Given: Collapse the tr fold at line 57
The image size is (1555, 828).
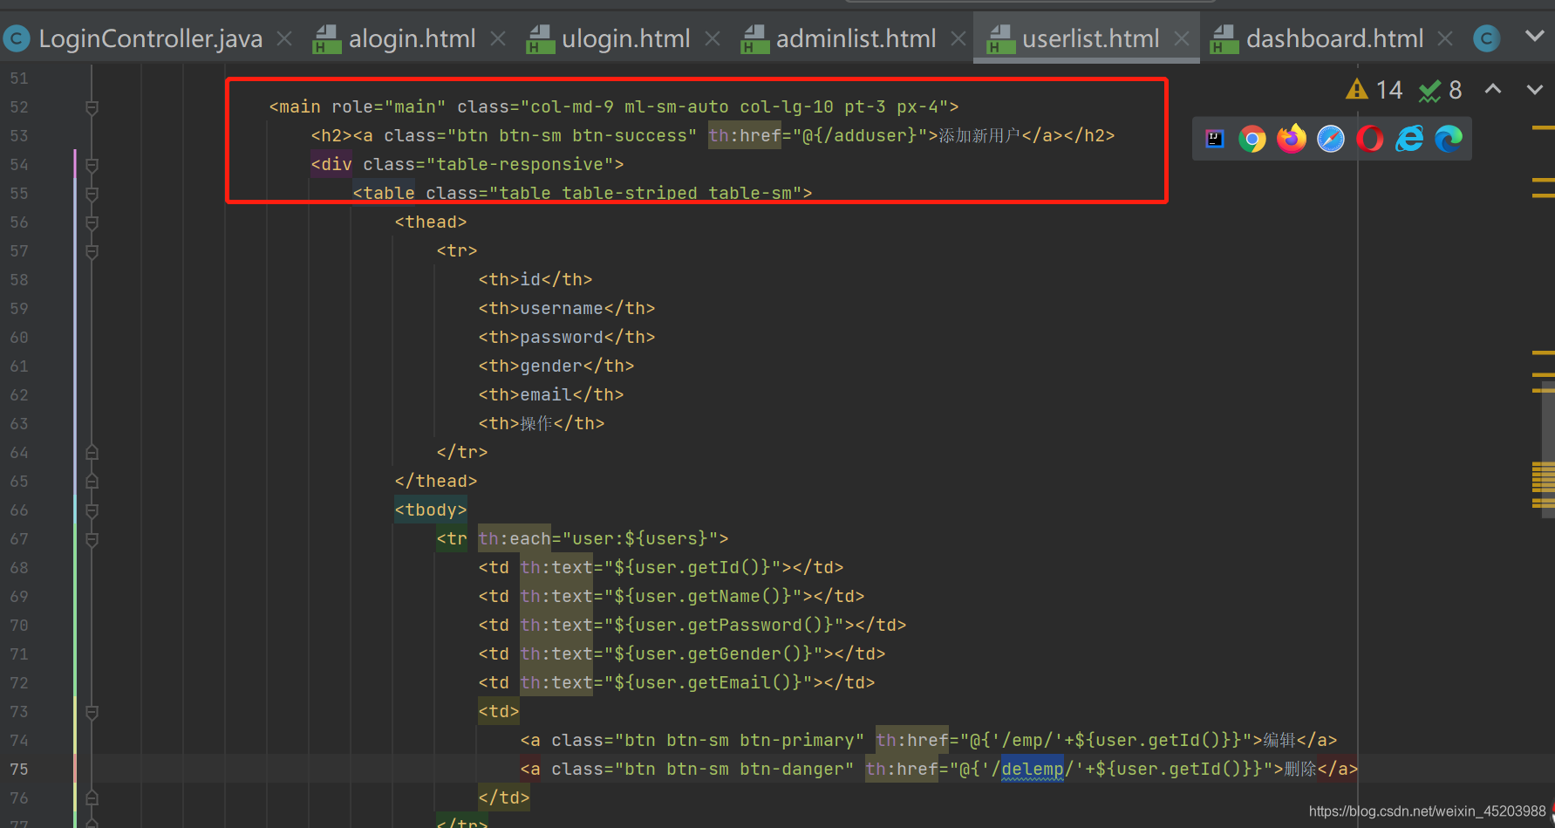Looking at the screenshot, I should (x=92, y=251).
